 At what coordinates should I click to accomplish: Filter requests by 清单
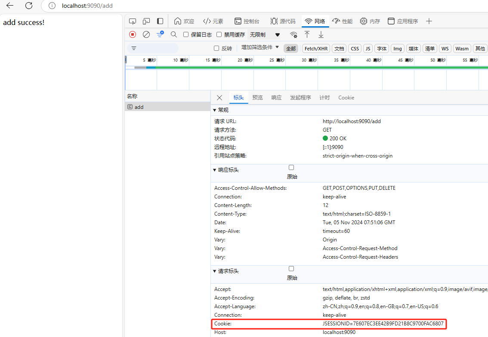(430, 49)
